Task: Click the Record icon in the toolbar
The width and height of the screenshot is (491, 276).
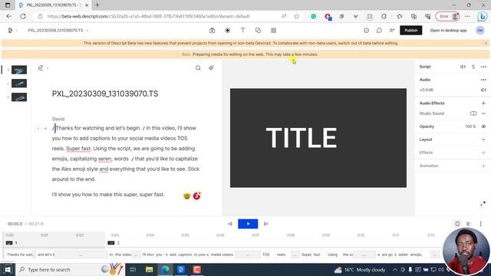Action: click(228, 31)
